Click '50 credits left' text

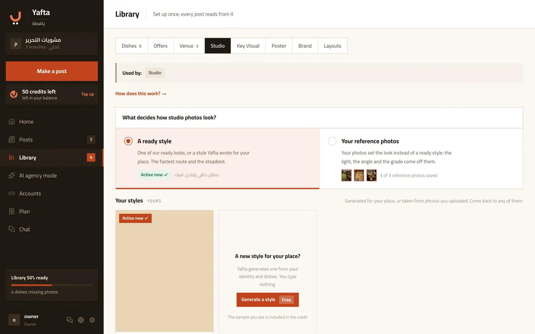pos(39,92)
